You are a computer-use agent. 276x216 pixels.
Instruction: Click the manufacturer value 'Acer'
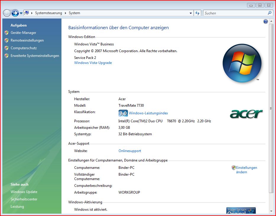tap(122, 99)
